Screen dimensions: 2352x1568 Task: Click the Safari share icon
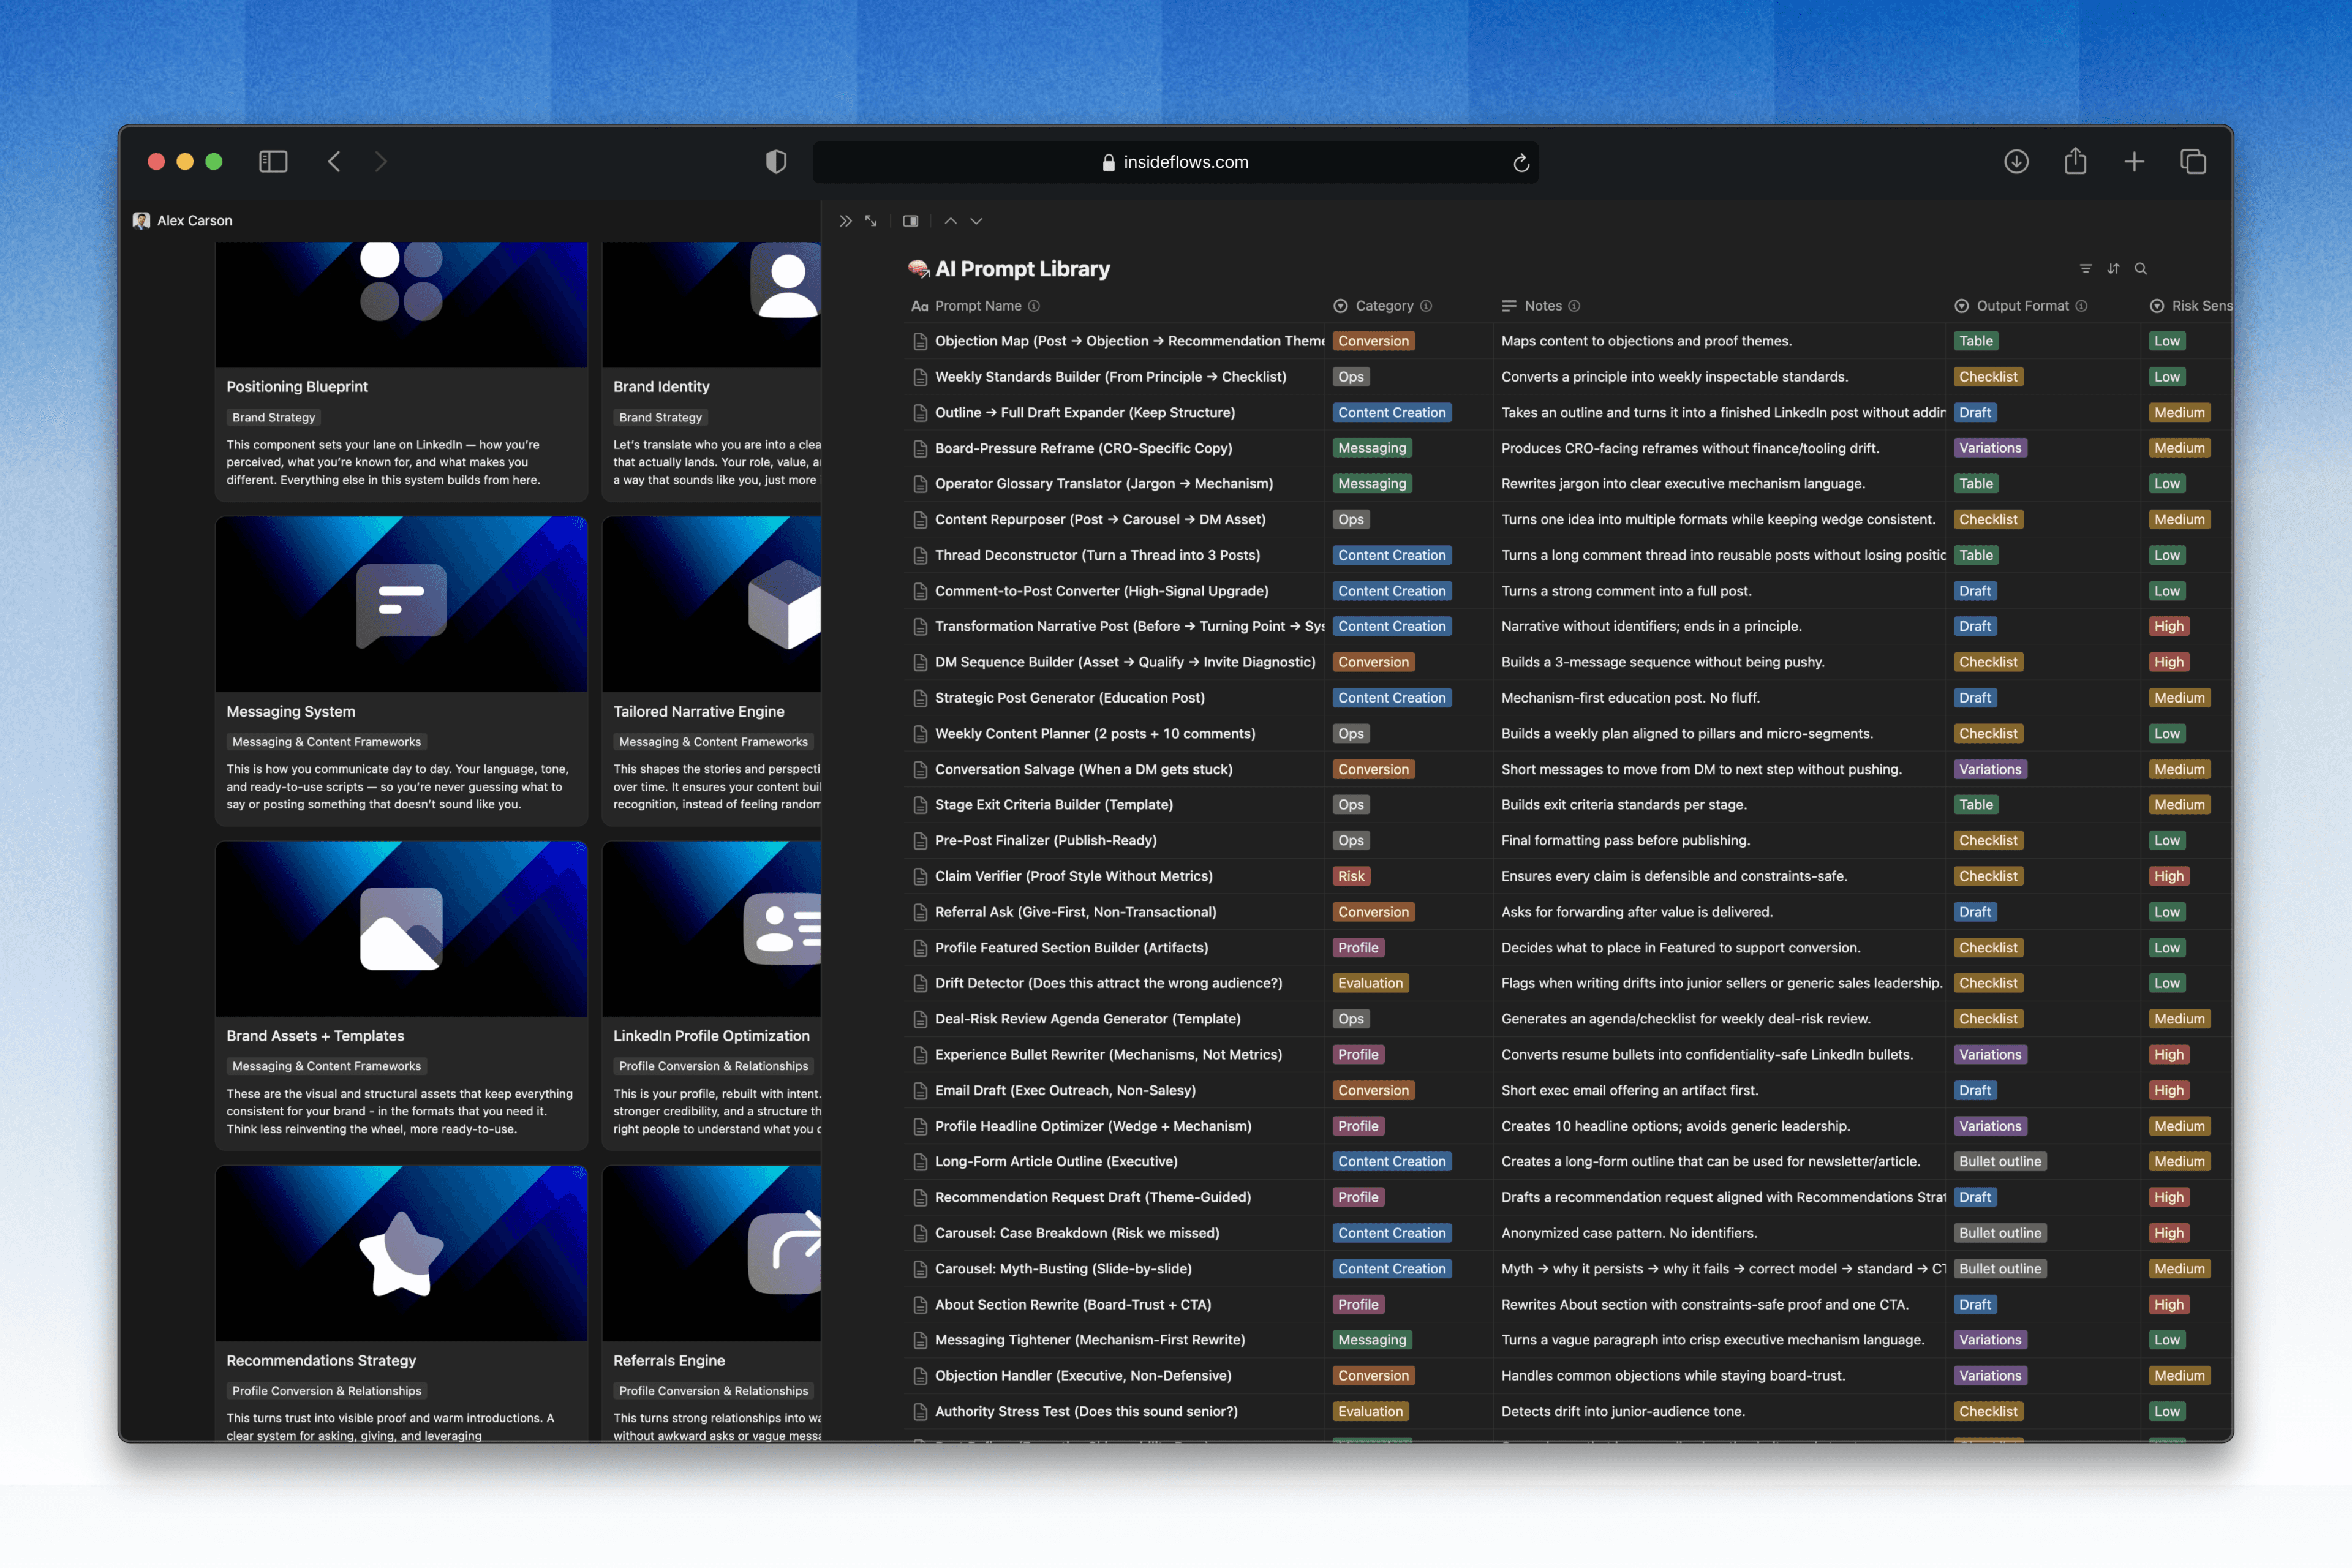2075,162
